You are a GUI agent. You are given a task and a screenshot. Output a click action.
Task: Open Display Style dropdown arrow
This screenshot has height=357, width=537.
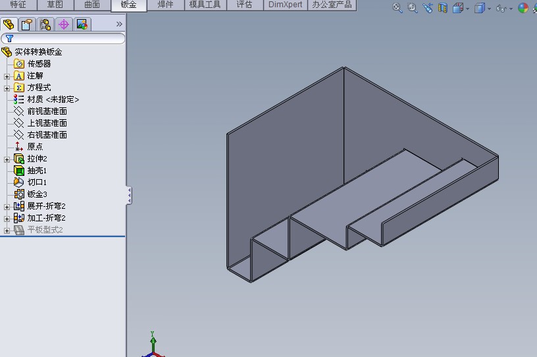489,9
